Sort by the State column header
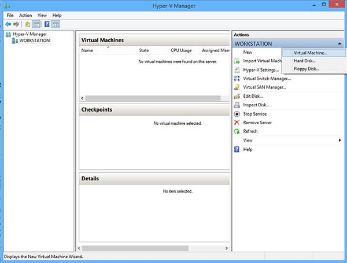This screenshot has height=263, width=347. (x=153, y=50)
